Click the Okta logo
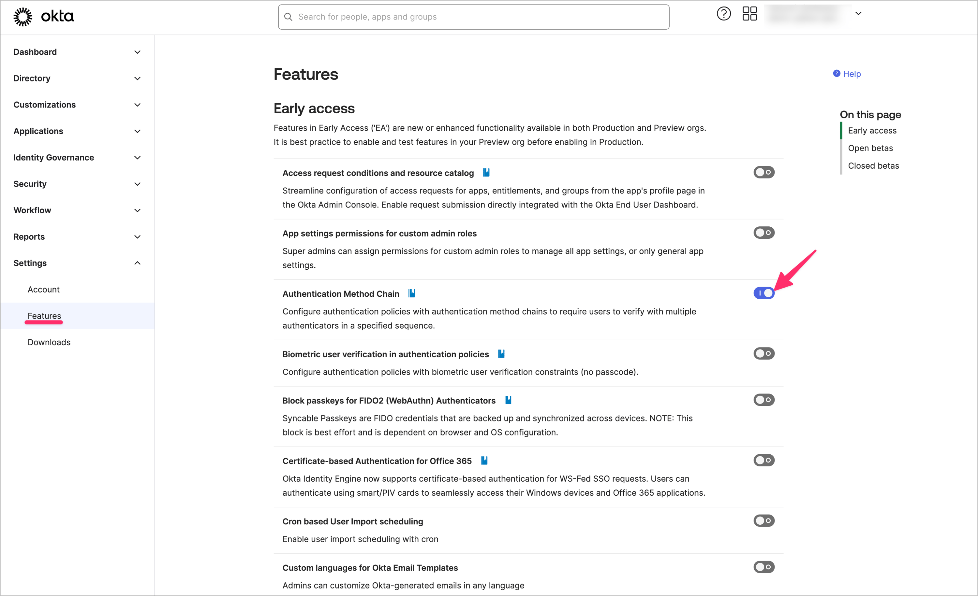This screenshot has width=978, height=596. click(x=43, y=17)
